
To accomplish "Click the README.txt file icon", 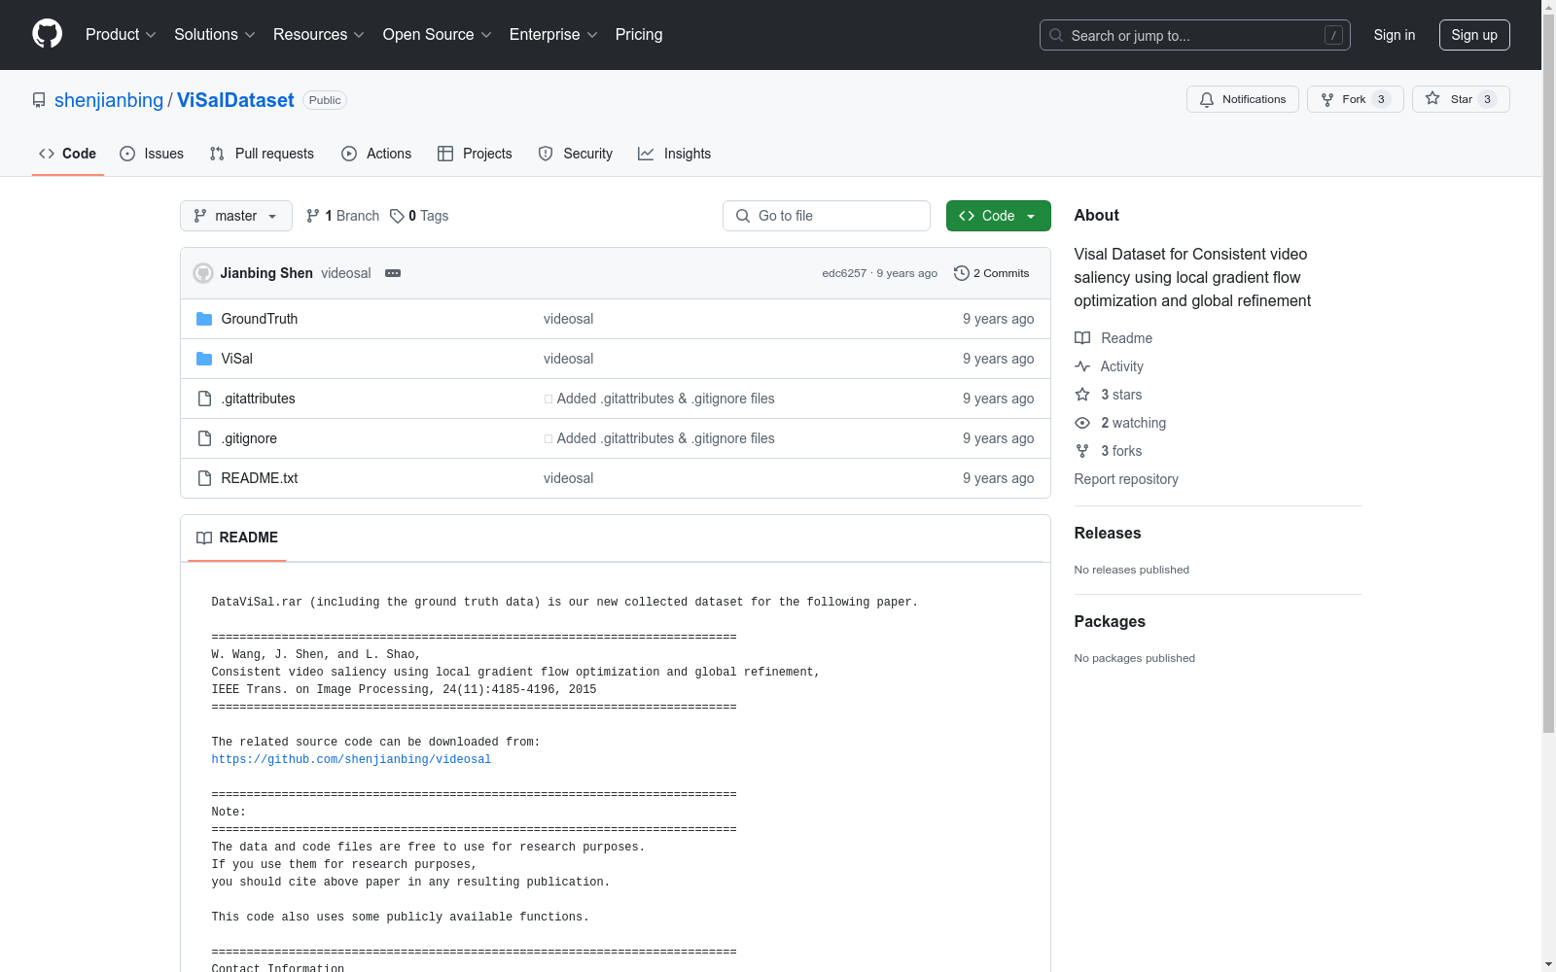I will (204, 478).
